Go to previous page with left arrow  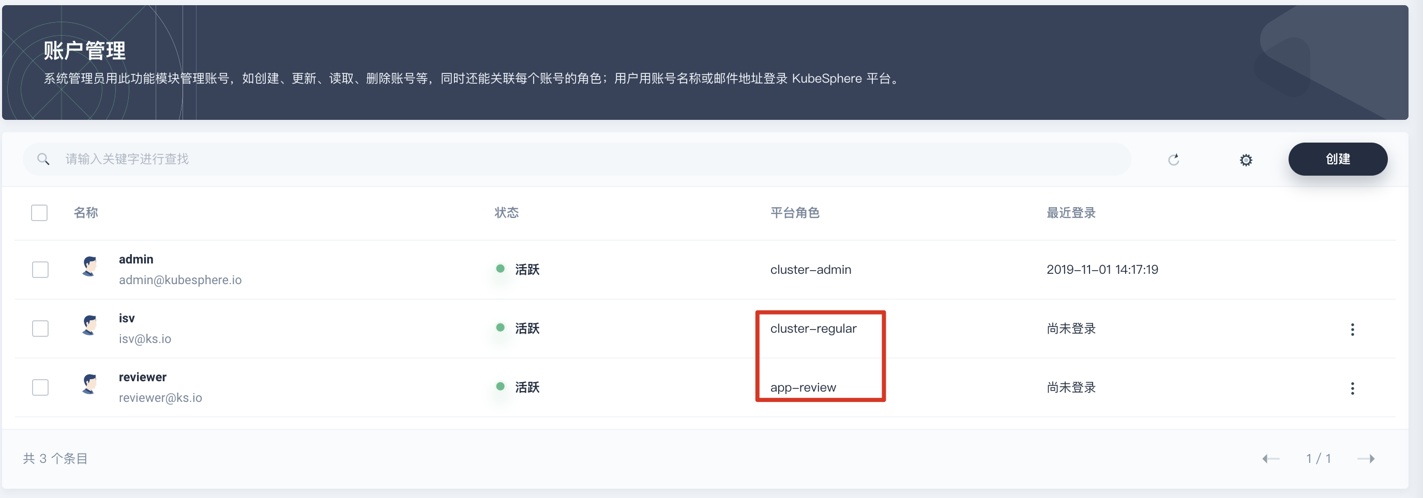[x=1270, y=458]
